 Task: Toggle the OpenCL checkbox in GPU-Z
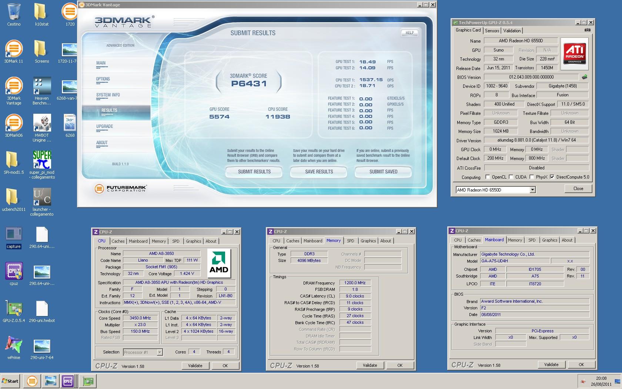(x=488, y=177)
